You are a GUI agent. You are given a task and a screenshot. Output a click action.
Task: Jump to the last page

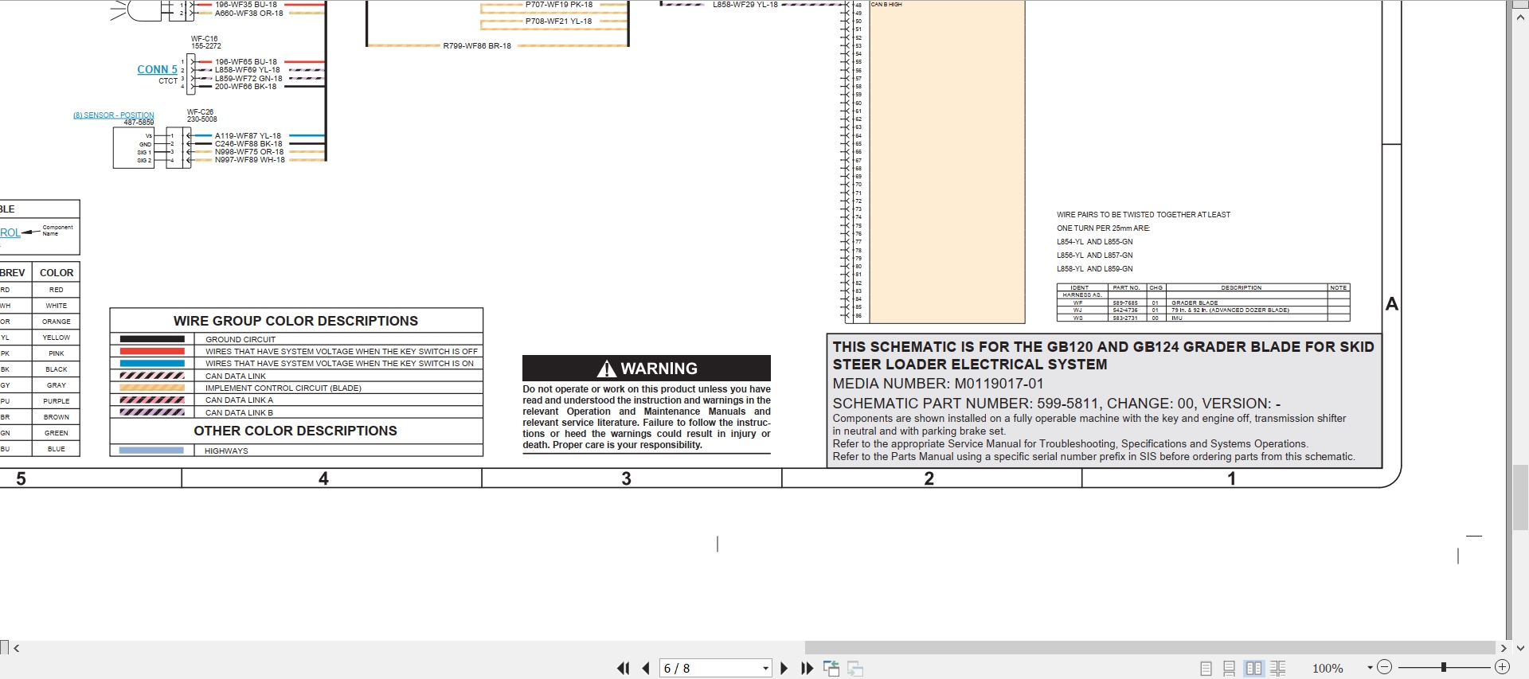[807, 669]
